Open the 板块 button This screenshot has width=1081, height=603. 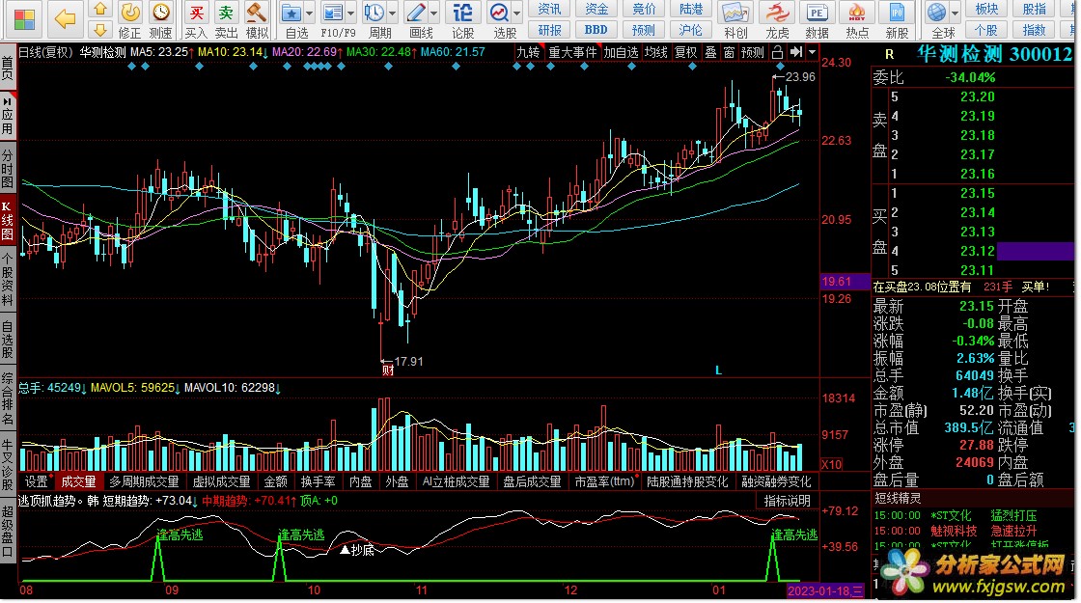point(986,9)
